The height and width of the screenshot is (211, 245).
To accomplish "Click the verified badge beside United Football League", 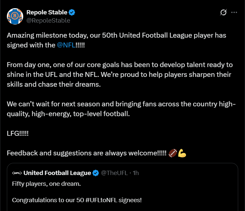I will 96,173.
